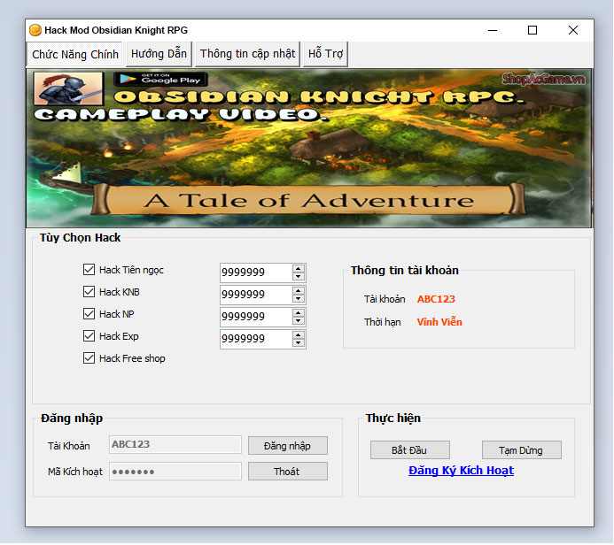Decrease Hack NP value with down arrow

299,320
